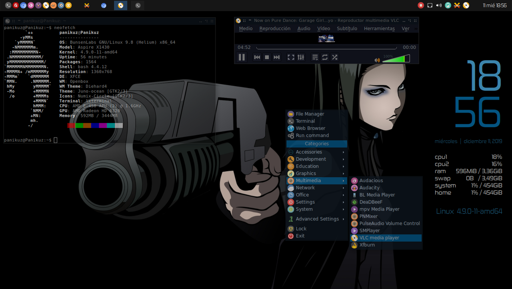Open the Herramientas menu

pos(379,28)
